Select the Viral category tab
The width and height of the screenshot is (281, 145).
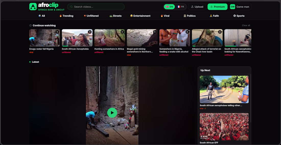tap(165, 16)
